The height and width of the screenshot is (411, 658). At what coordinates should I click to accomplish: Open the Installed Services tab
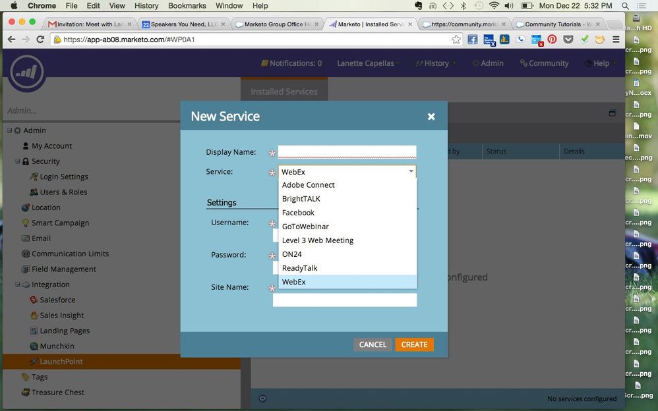(x=284, y=92)
